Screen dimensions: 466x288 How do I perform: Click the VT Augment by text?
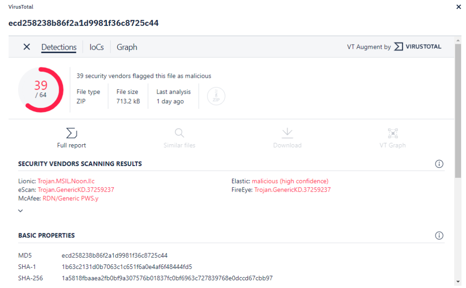(369, 47)
